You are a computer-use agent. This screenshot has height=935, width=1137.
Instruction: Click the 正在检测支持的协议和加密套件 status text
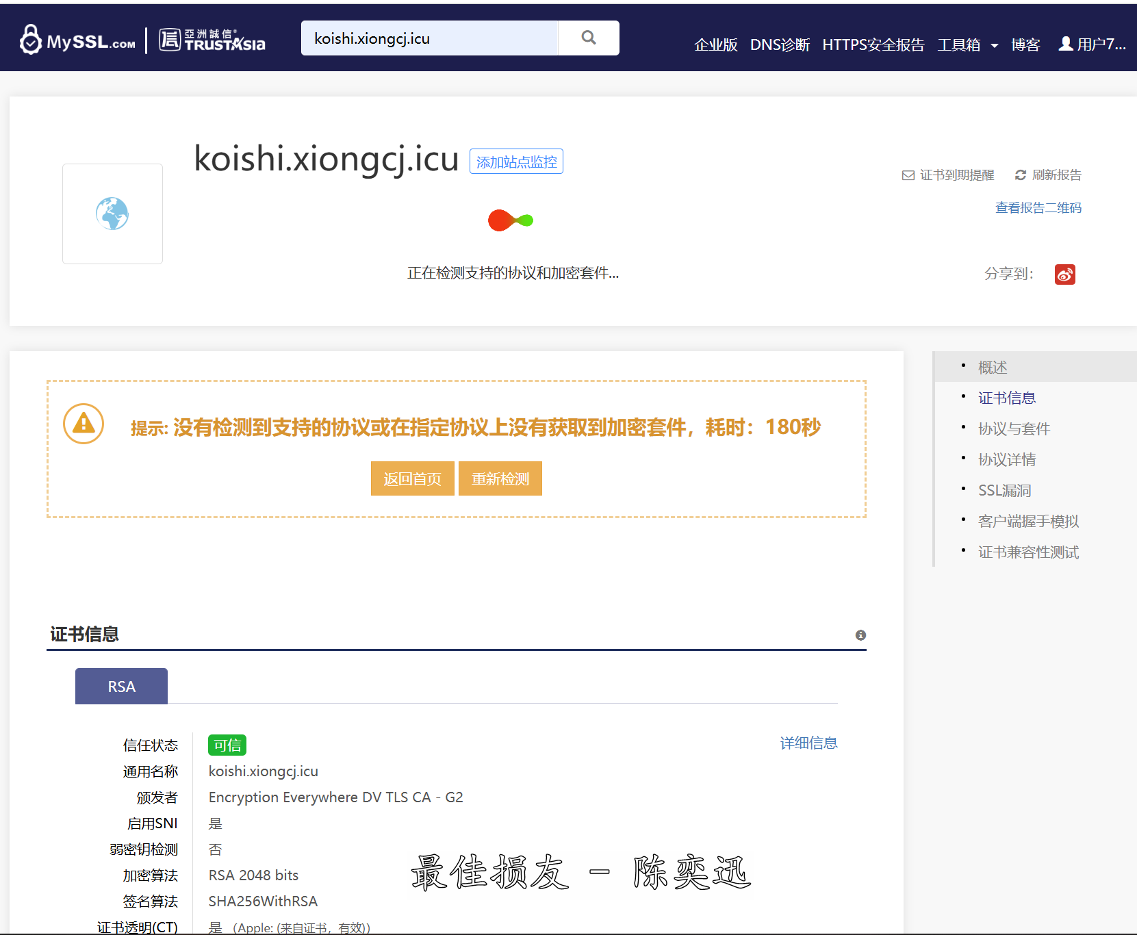(513, 273)
